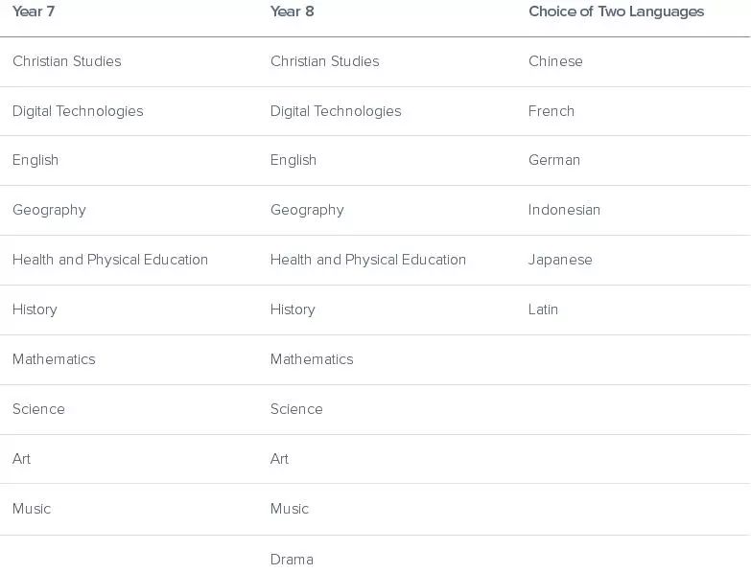Click the Choice of Two Languages header

(x=616, y=11)
